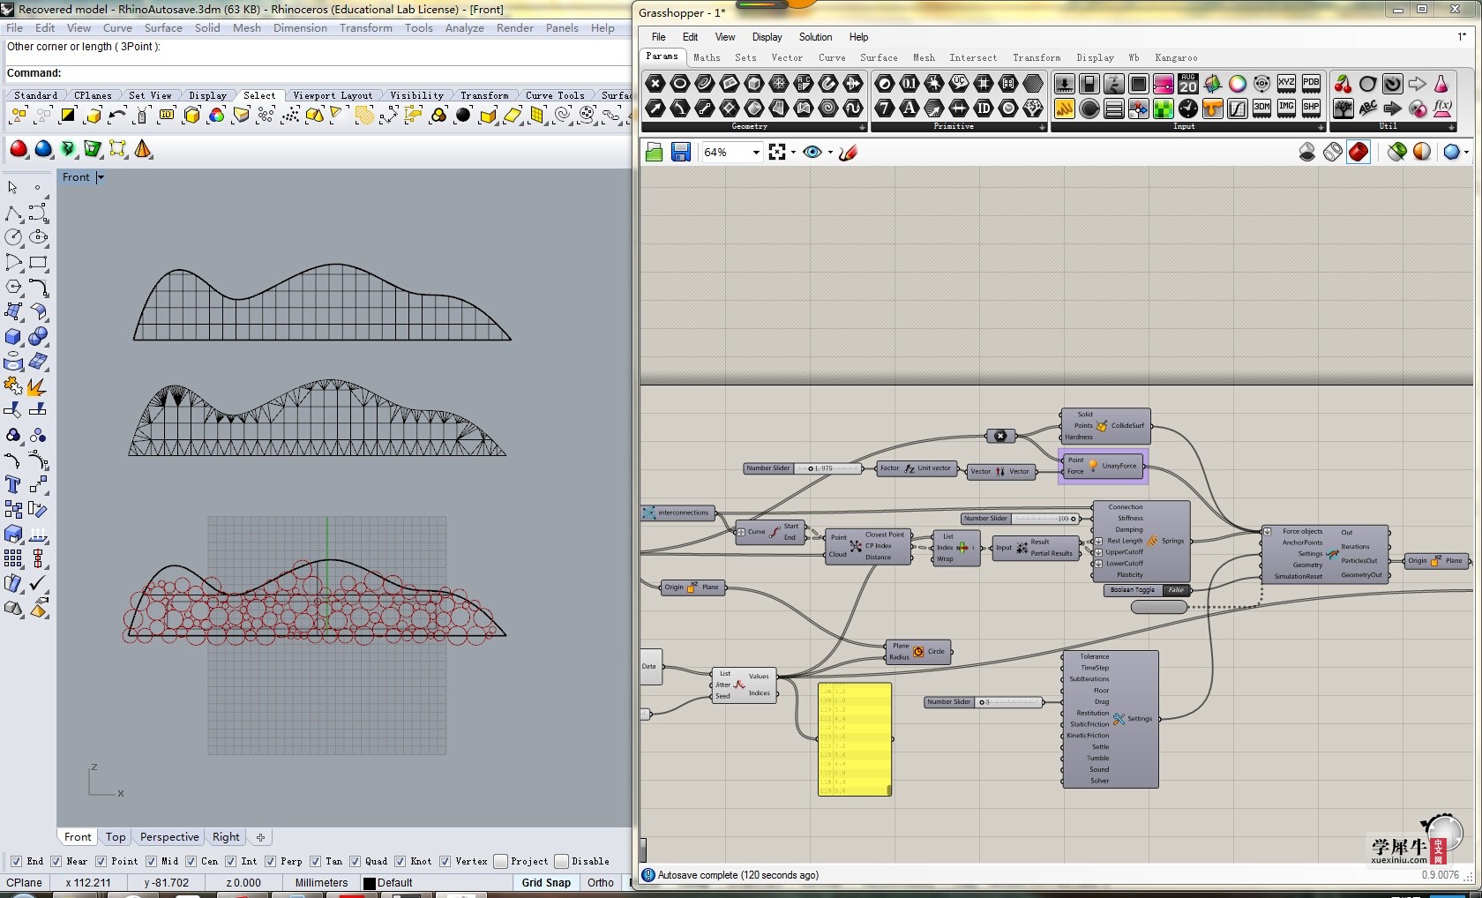Switch to the Perspective viewport tab
Viewport: 1482px width, 898px height.
[169, 837]
